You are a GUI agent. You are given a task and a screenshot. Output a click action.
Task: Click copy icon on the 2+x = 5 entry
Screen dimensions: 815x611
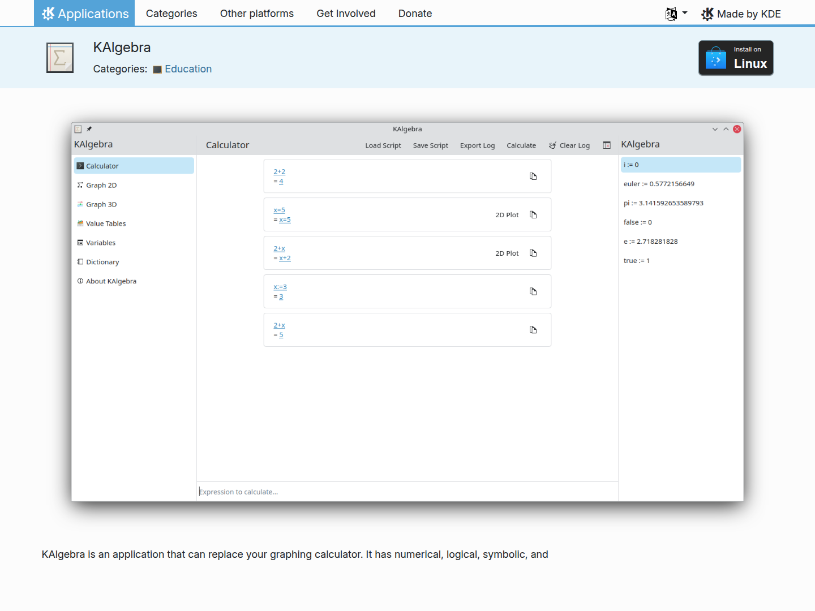click(533, 330)
